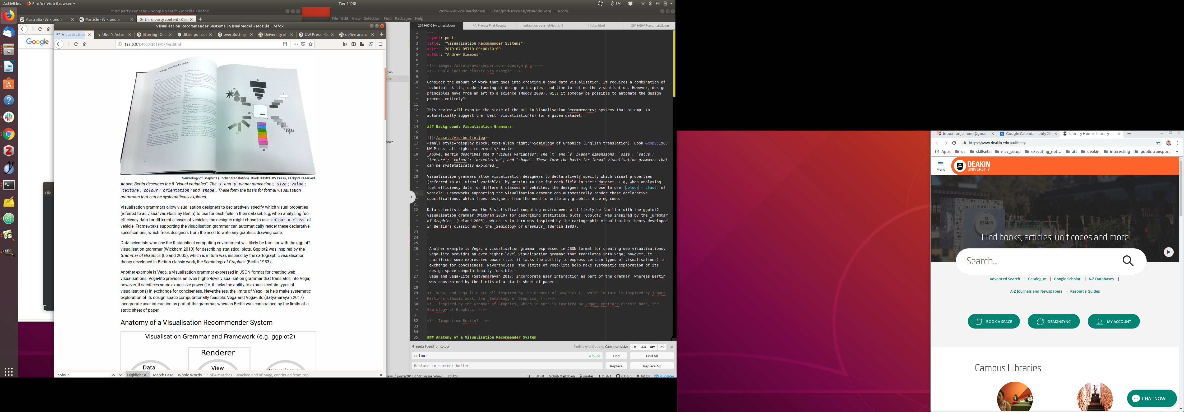The width and height of the screenshot is (1184, 412).
Task: Toggle Highlight All in Firefox find bar
Action: 138,375
